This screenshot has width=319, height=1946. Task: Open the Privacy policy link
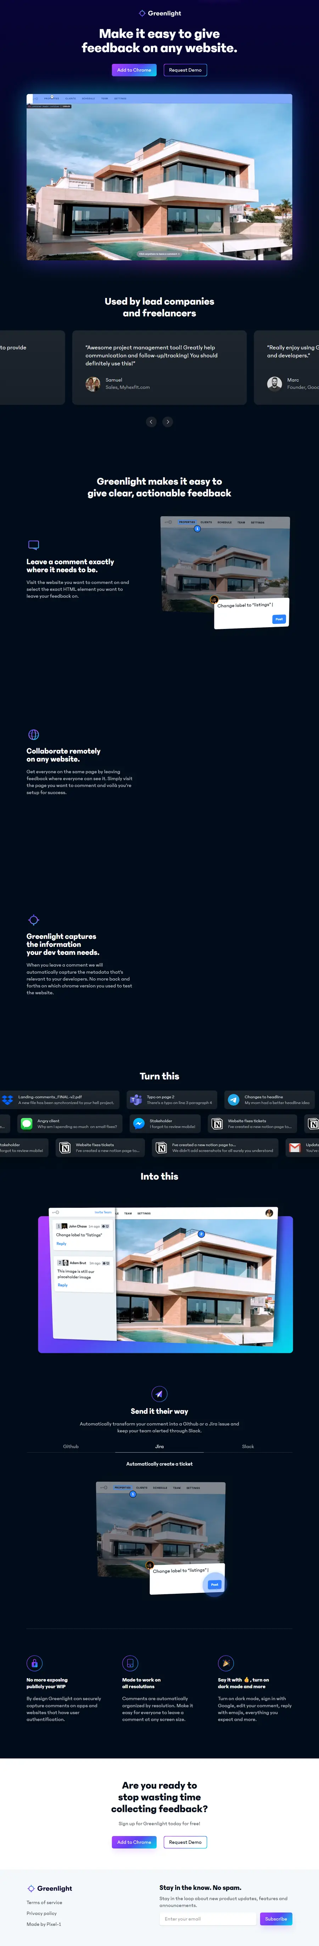point(41,1913)
